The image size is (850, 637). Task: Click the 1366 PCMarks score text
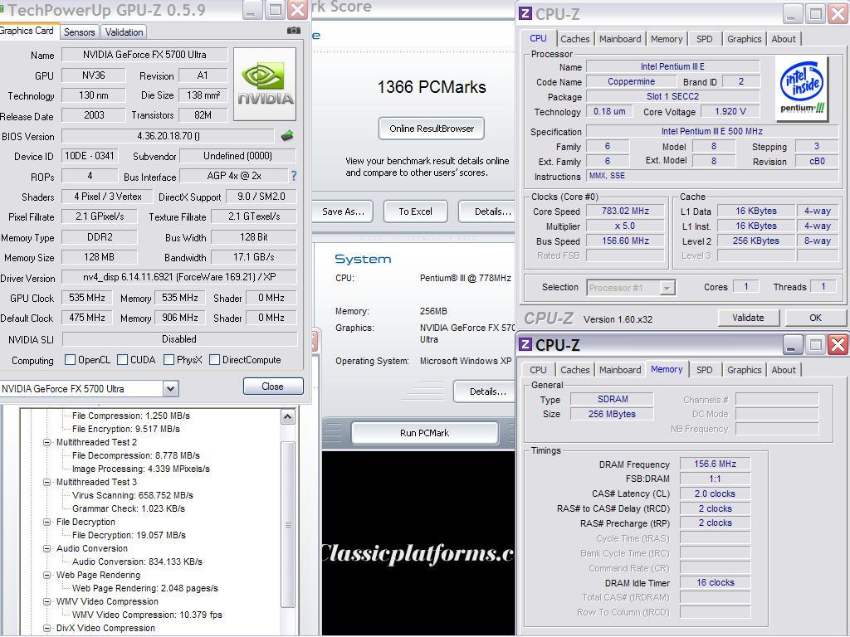432,87
